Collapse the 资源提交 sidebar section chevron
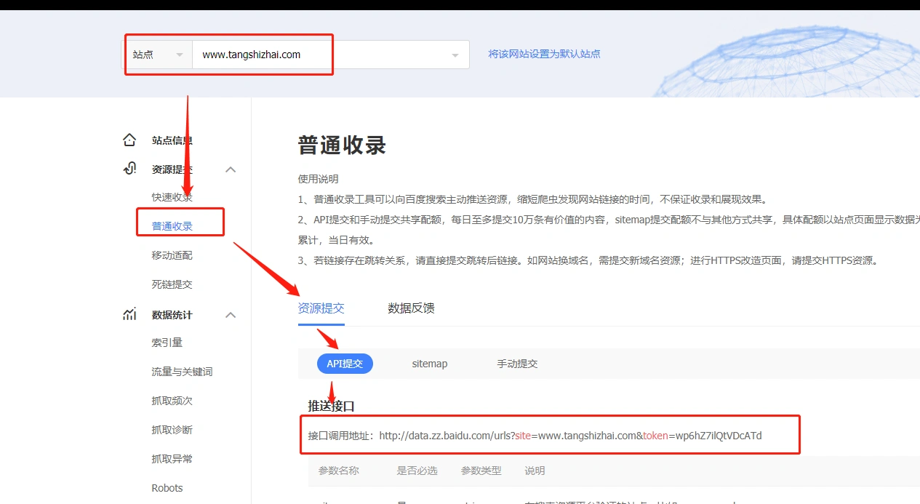920x504 pixels. click(x=231, y=169)
